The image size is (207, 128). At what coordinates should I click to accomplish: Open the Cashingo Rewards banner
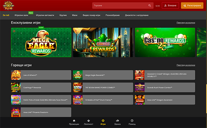(x=103, y=42)
